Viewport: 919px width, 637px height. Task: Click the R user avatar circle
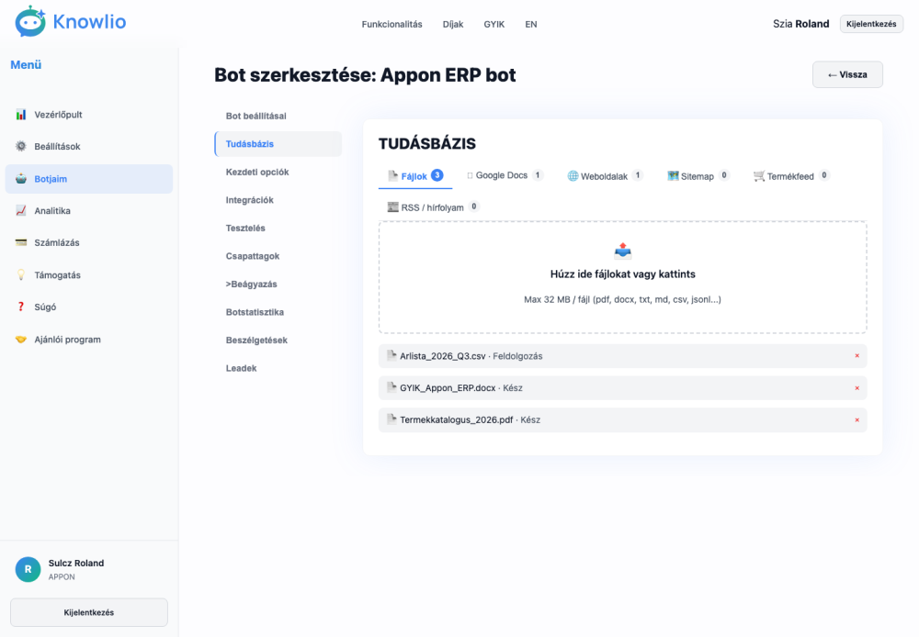[28, 569]
